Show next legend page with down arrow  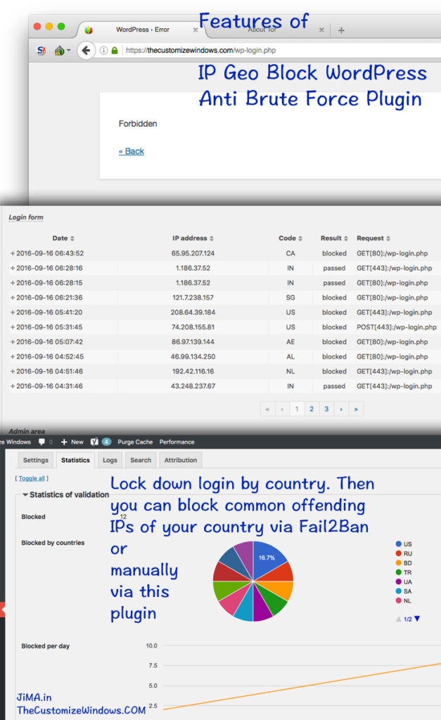point(417,619)
